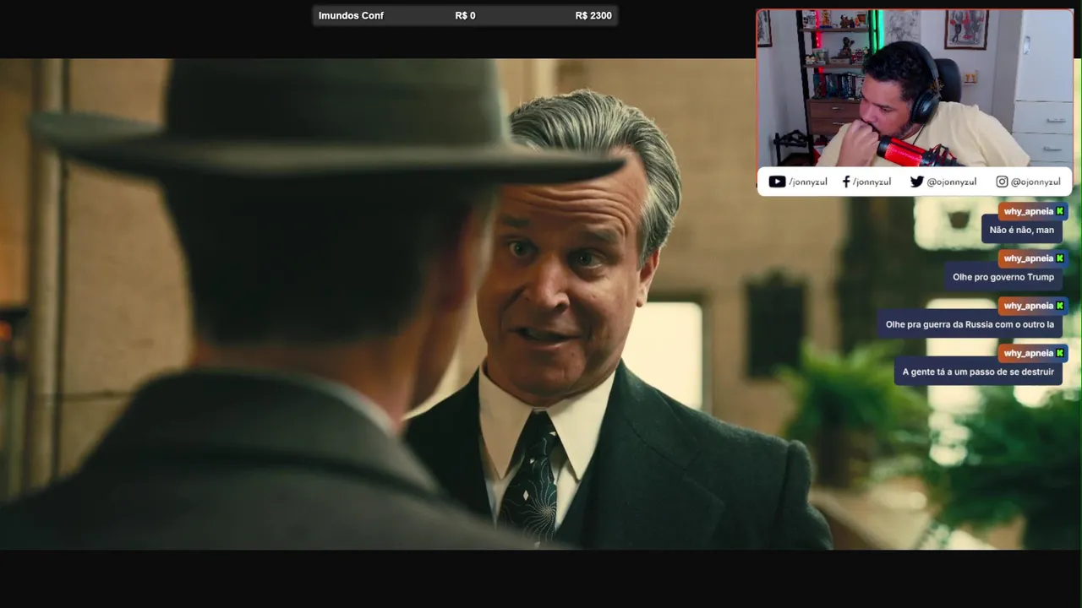Click the 'Imundos Conf' label in top bar
The width and height of the screenshot is (1082, 608).
coord(351,15)
